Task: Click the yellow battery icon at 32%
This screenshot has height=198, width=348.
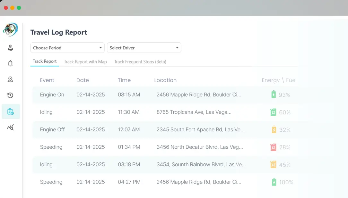Action: pos(274,130)
